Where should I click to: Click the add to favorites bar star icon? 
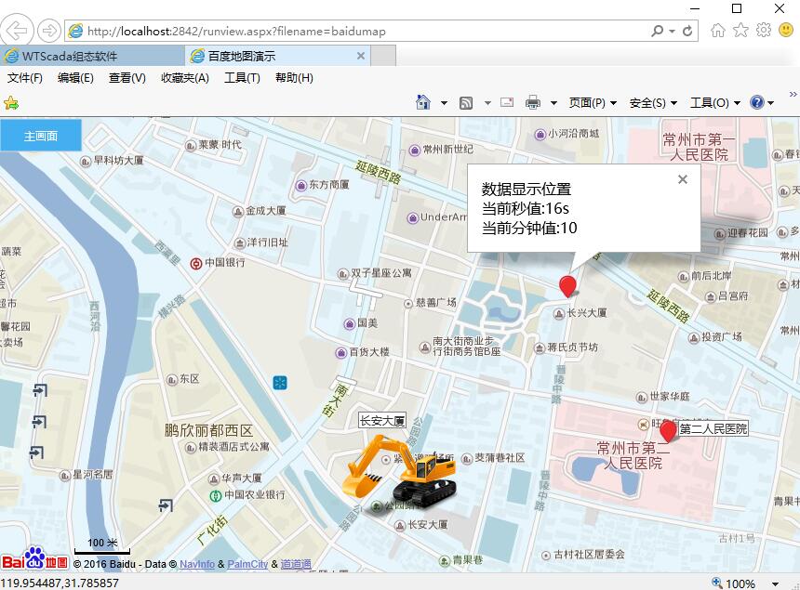pos(11,103)
